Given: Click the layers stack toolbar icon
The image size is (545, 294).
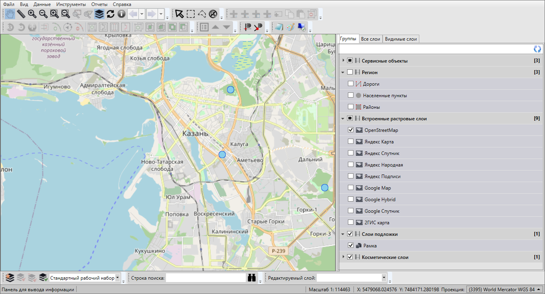Looking at the screenshot, I should (99, 14).
